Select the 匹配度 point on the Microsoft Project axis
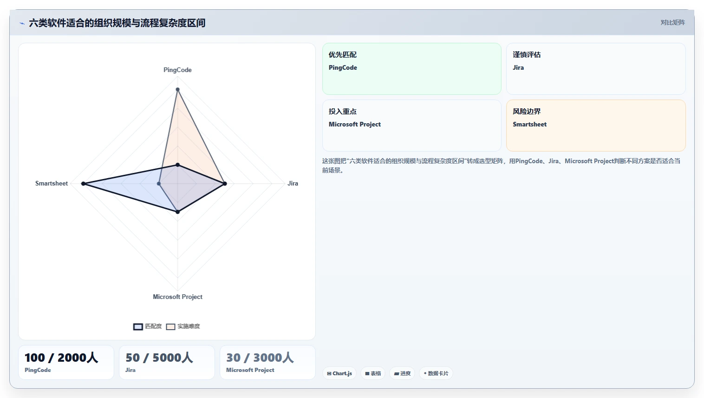This screenshot has width=704, height=398. coord(177,212)
